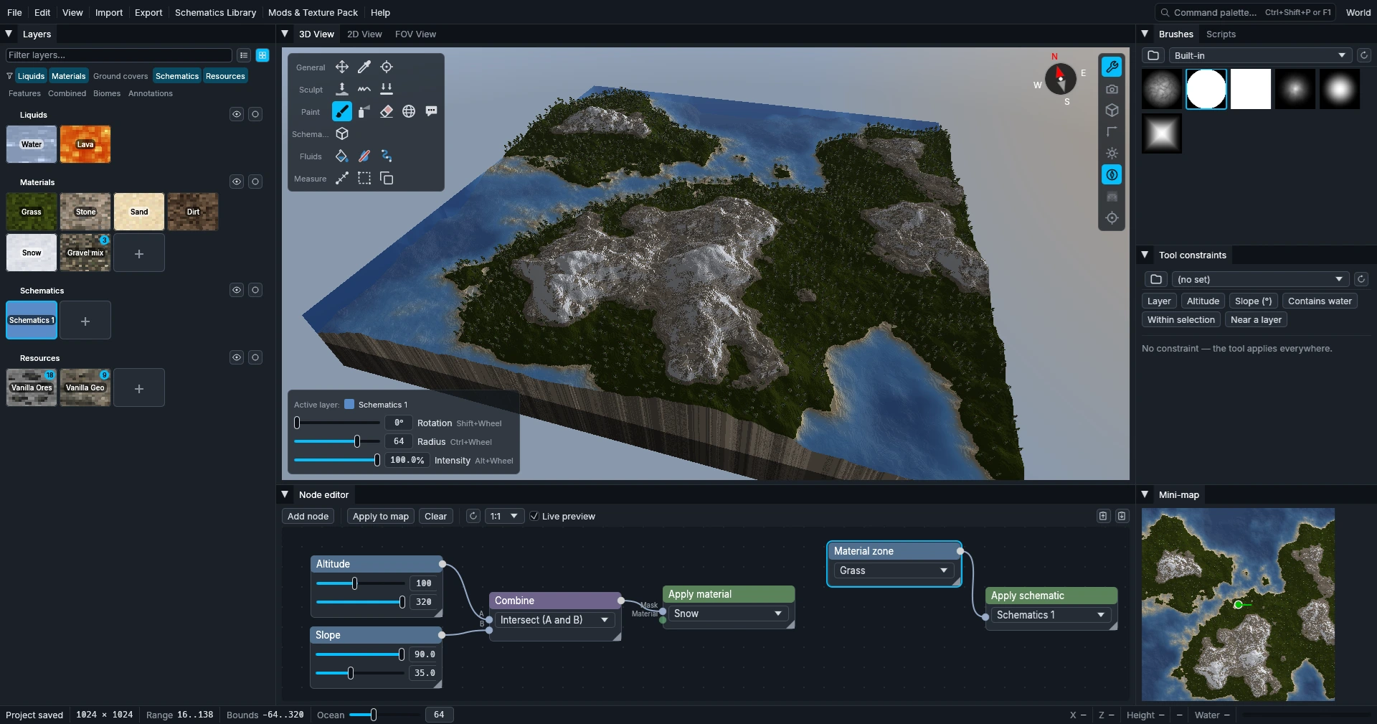Click the Contains water constraint button
Viewport: 1377px width, 724px height.
pyautogui.click(x=1320, y=301)
